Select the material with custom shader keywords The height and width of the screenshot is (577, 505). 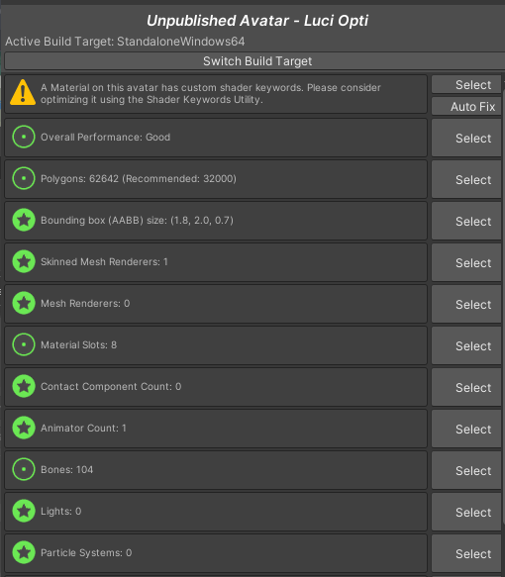point(466,85)
